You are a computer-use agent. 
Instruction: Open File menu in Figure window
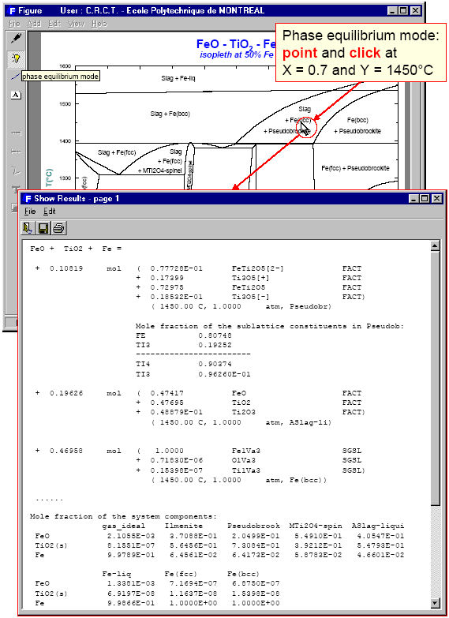click(x=14, y=24)
